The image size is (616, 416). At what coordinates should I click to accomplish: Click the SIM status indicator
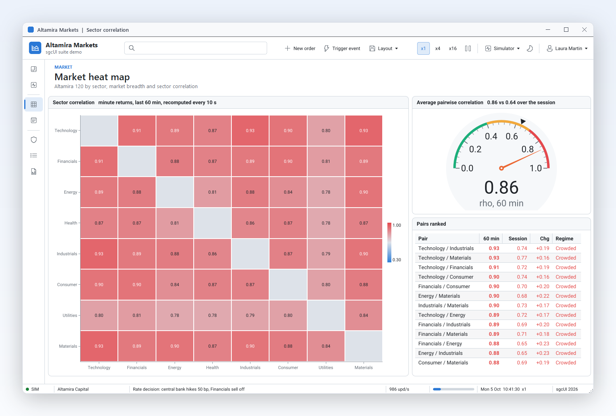tap(33, 389)
